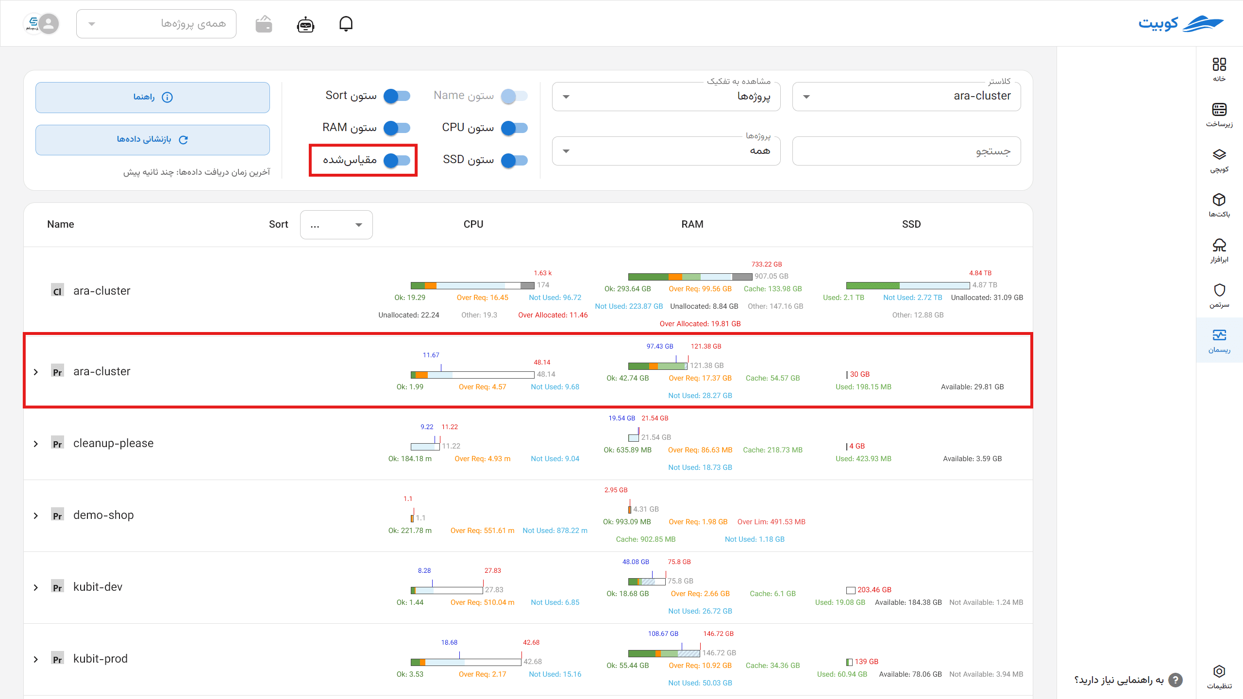Expand the kubit-dev project row
This screenshot has height=699, width=1243.
pyautogui.click(x=36, y=587)
